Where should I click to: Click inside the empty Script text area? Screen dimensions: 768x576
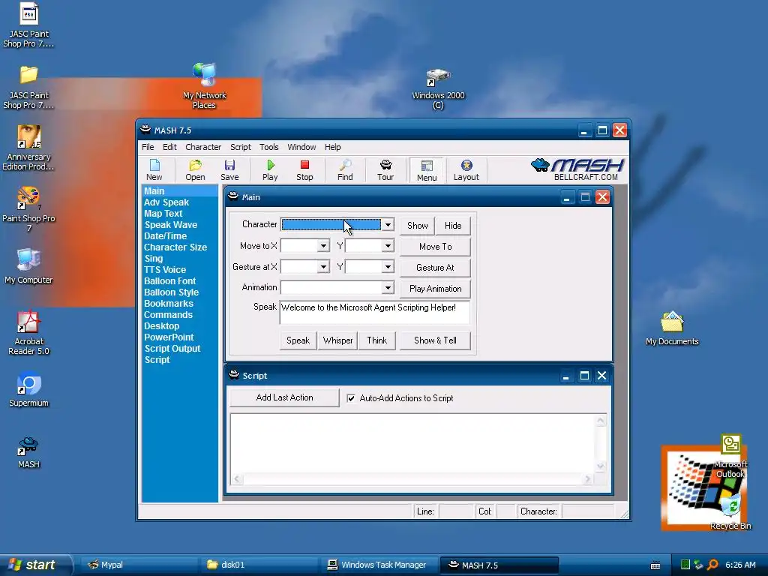(413, 444)
